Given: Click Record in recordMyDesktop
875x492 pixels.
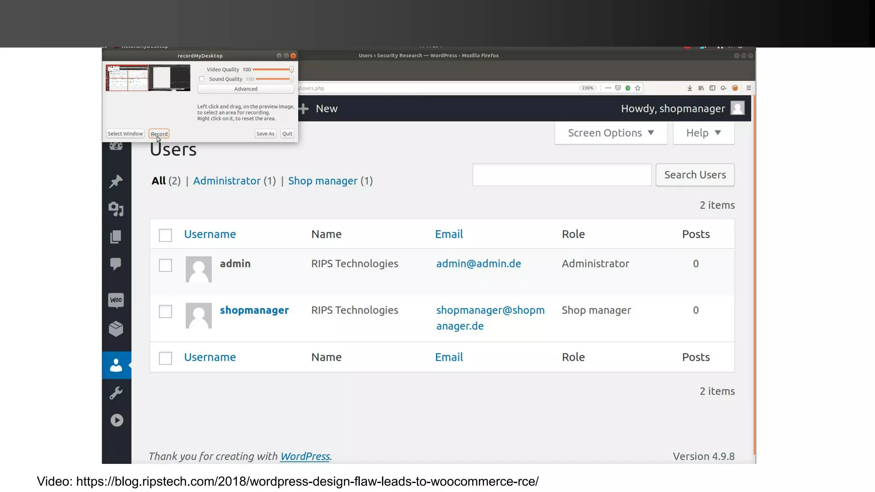Looking at the screenshot, I should coord(159,134).
